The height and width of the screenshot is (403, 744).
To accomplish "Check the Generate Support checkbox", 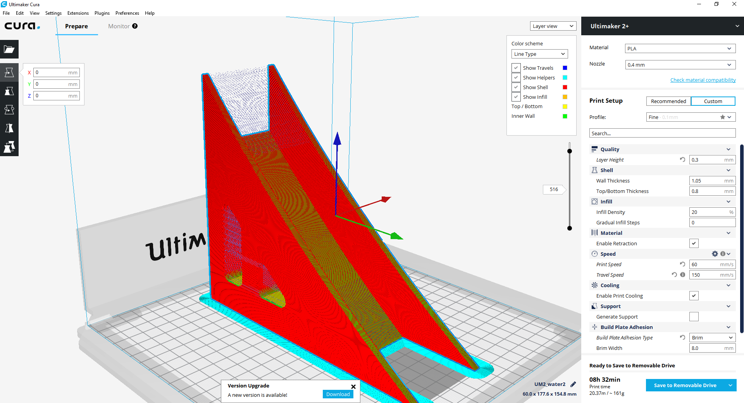I will [694, 317].
